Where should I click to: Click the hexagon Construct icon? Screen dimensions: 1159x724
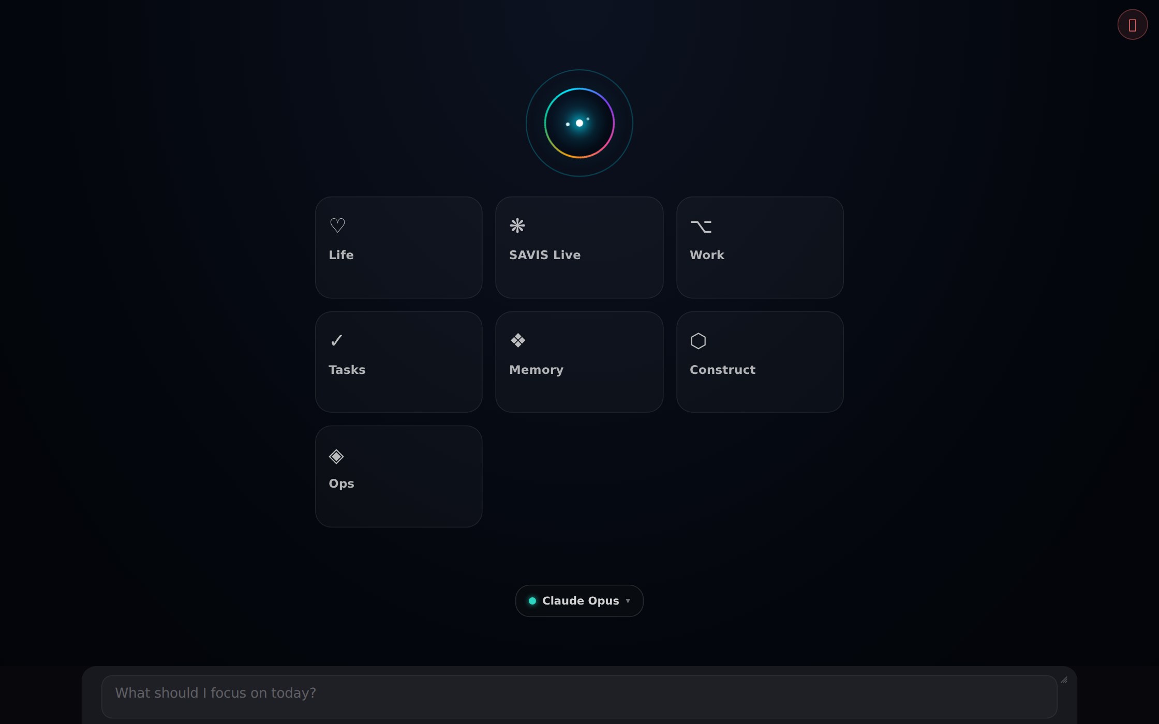698,341
